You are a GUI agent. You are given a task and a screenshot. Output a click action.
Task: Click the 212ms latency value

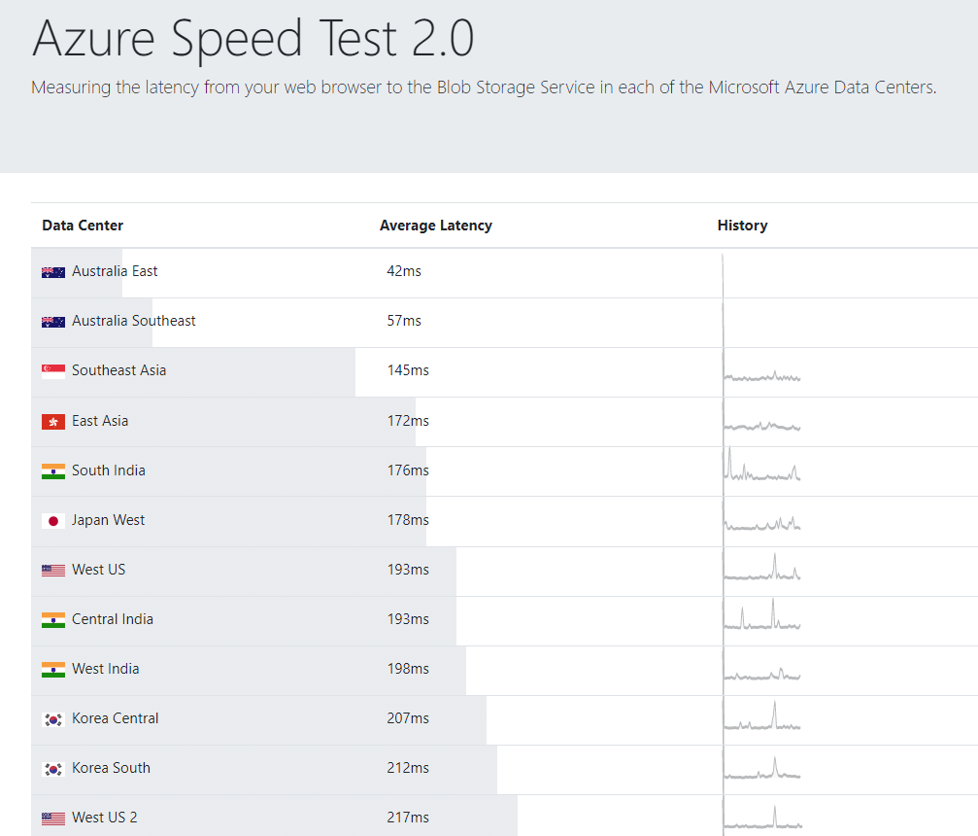coord(408,767)
